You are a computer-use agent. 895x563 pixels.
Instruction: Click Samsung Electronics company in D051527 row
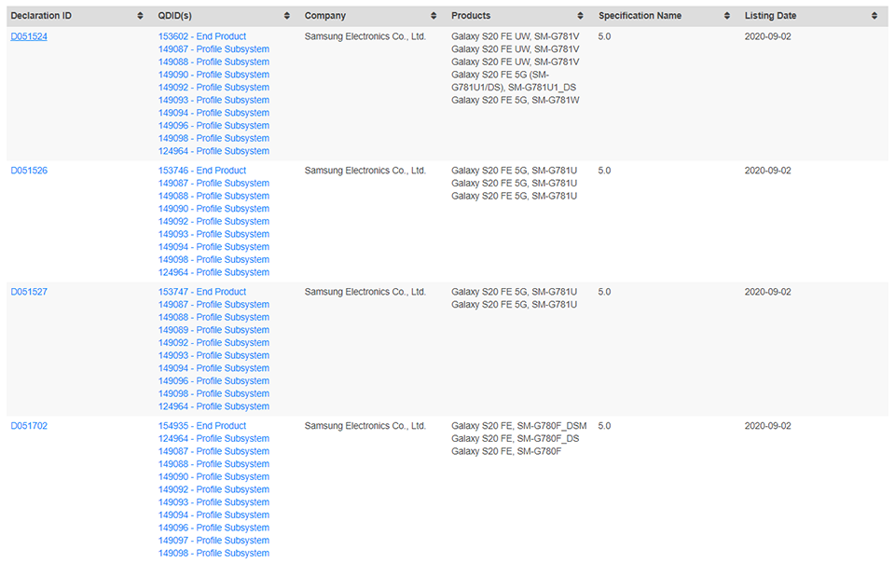[365, 292]
